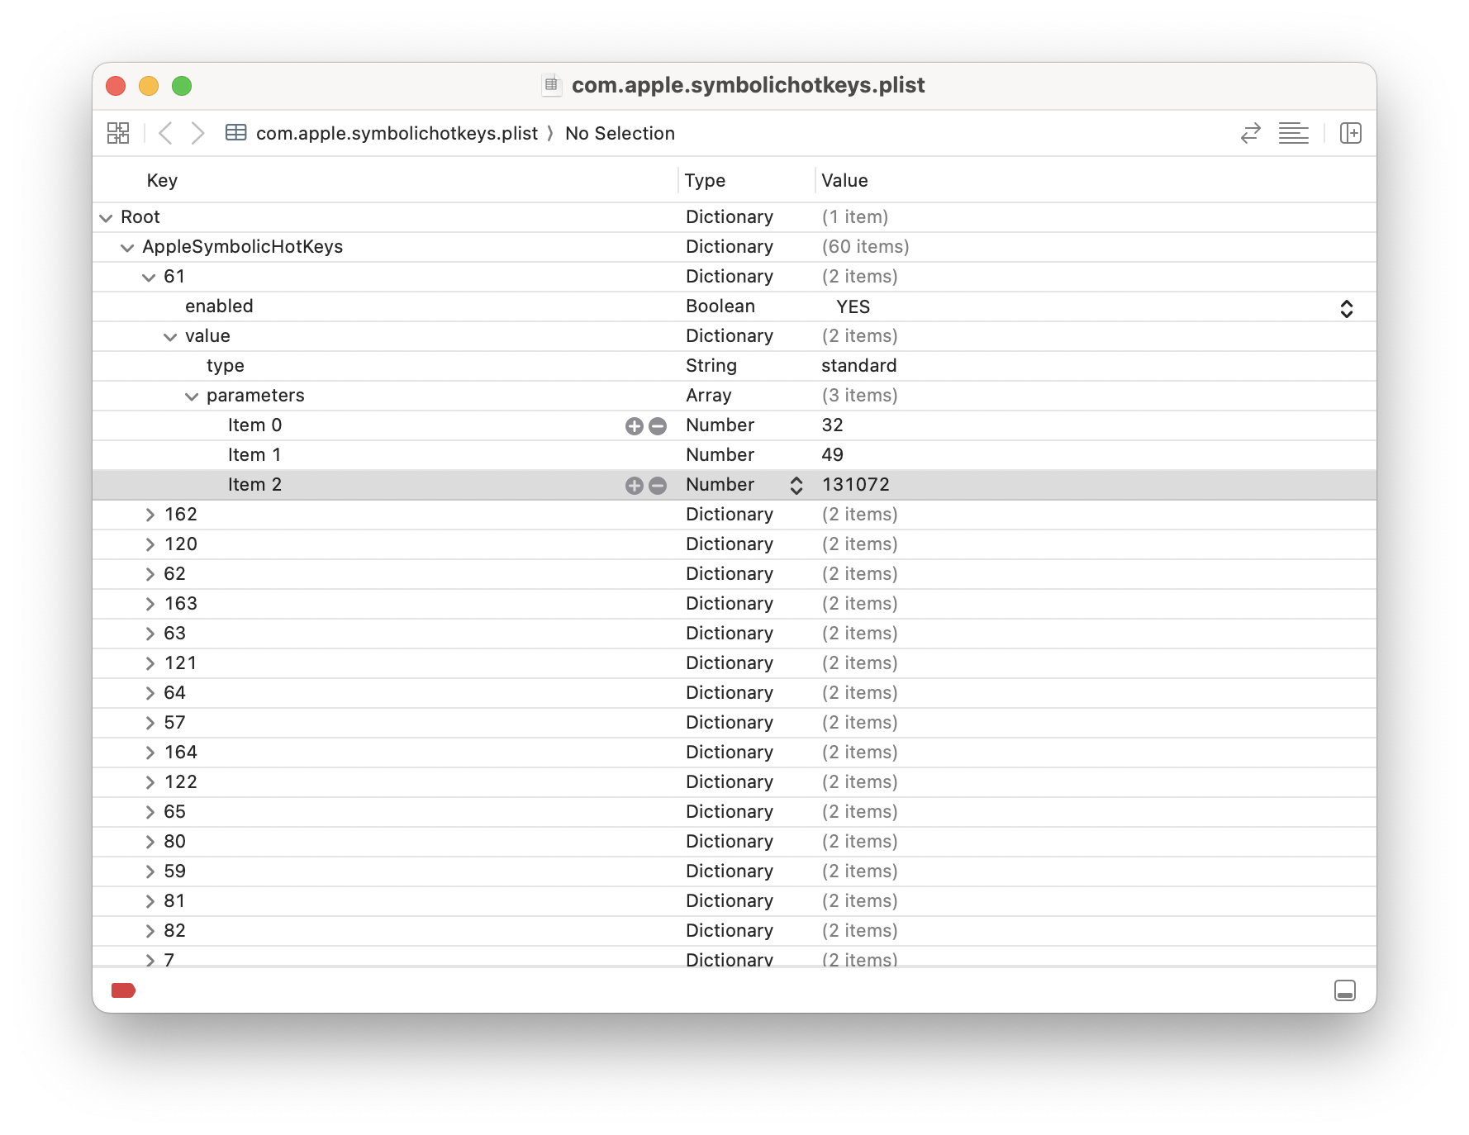Screen dimensions: 1469x1135
Task: Expand the 57 dictionary
Action: (150, 723)
